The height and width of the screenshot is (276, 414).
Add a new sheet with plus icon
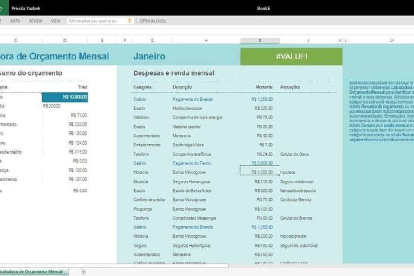83,271
